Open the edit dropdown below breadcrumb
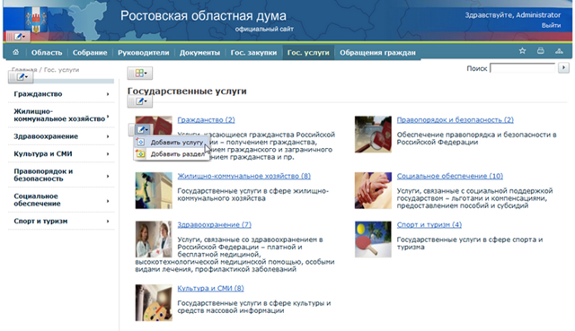Screen dimensions: 575x331 point(21,77)
